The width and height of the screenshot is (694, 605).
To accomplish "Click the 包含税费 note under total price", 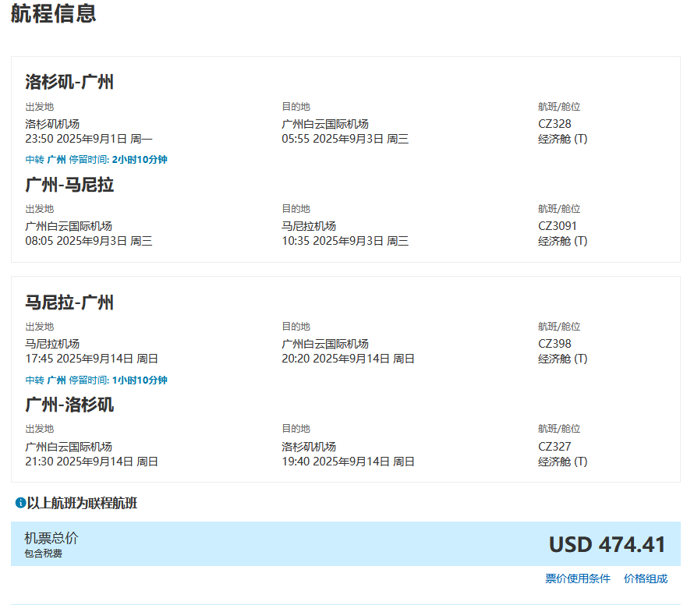I will pos(43,554).
